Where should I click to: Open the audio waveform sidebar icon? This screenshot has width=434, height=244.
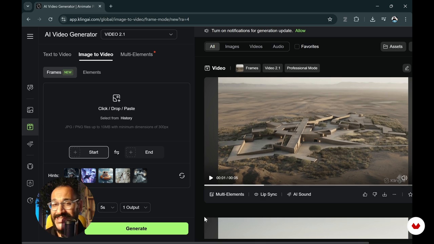point(30,144)
